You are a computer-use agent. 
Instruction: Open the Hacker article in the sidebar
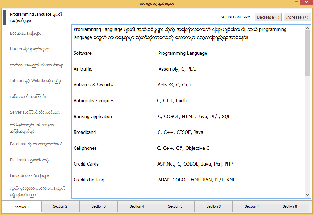coord(29,49)
